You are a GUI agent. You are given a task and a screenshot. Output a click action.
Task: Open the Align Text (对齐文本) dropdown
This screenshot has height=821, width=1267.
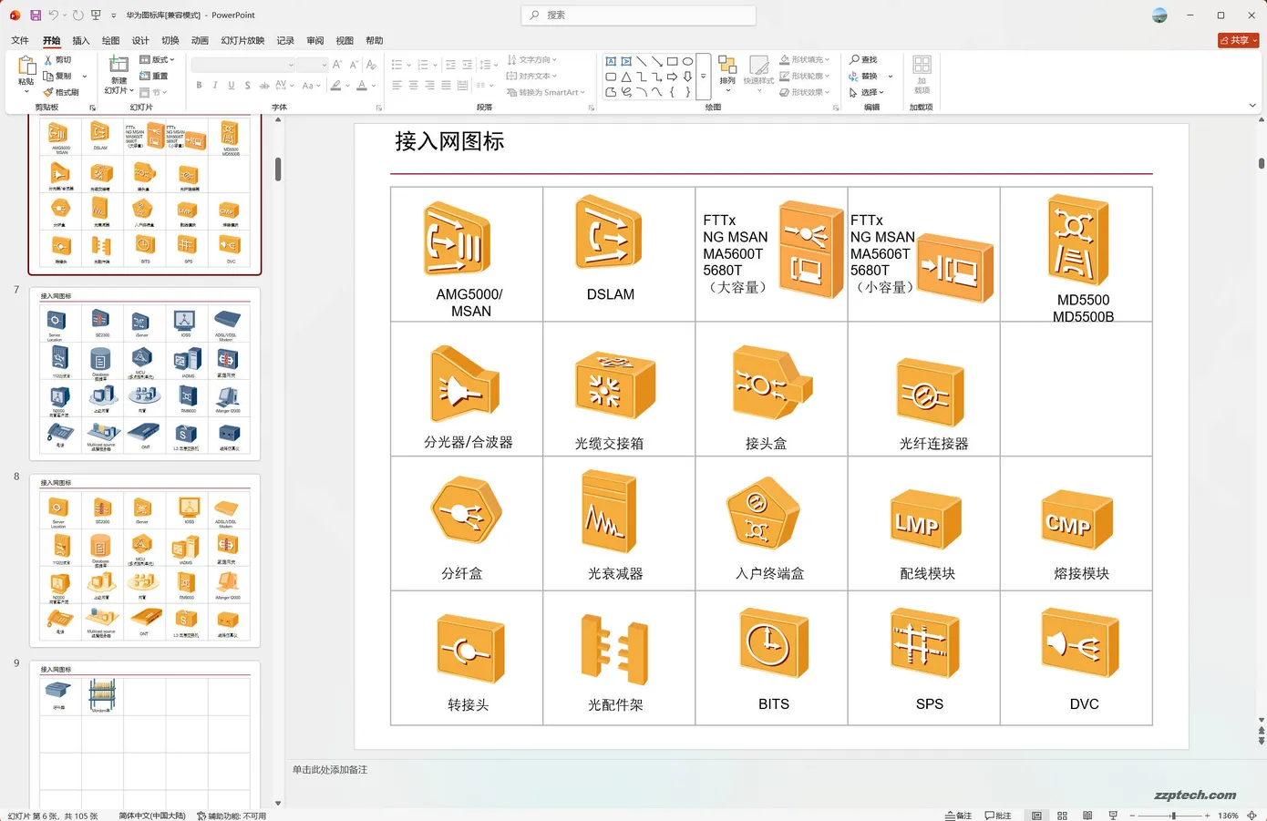(530, 77)
